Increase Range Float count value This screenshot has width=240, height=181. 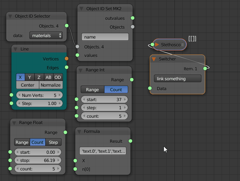58,169
